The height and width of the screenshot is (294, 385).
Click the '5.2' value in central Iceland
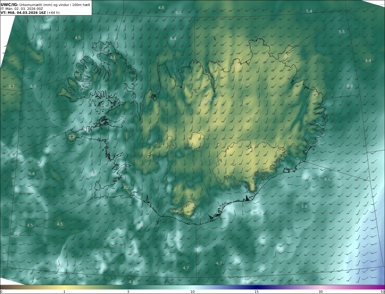[213, 100]
